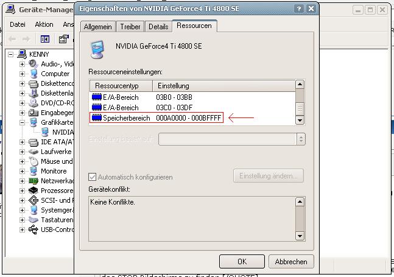Click the Grafikkarte category icon
This screenshot has width=394, height=277.
click(33, 122)
